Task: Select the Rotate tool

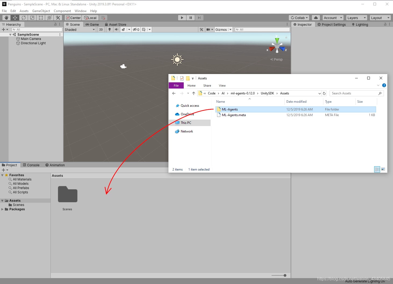Action: click(24, 18)
